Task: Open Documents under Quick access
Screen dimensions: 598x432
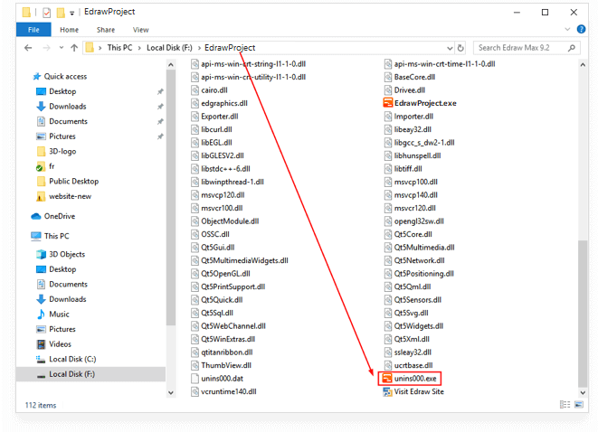Action: 62,121
